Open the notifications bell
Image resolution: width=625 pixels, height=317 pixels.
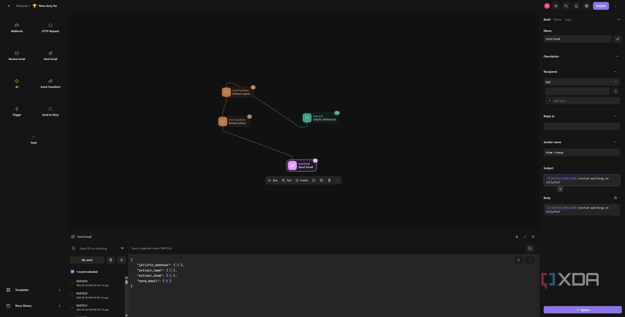point(576,6)
